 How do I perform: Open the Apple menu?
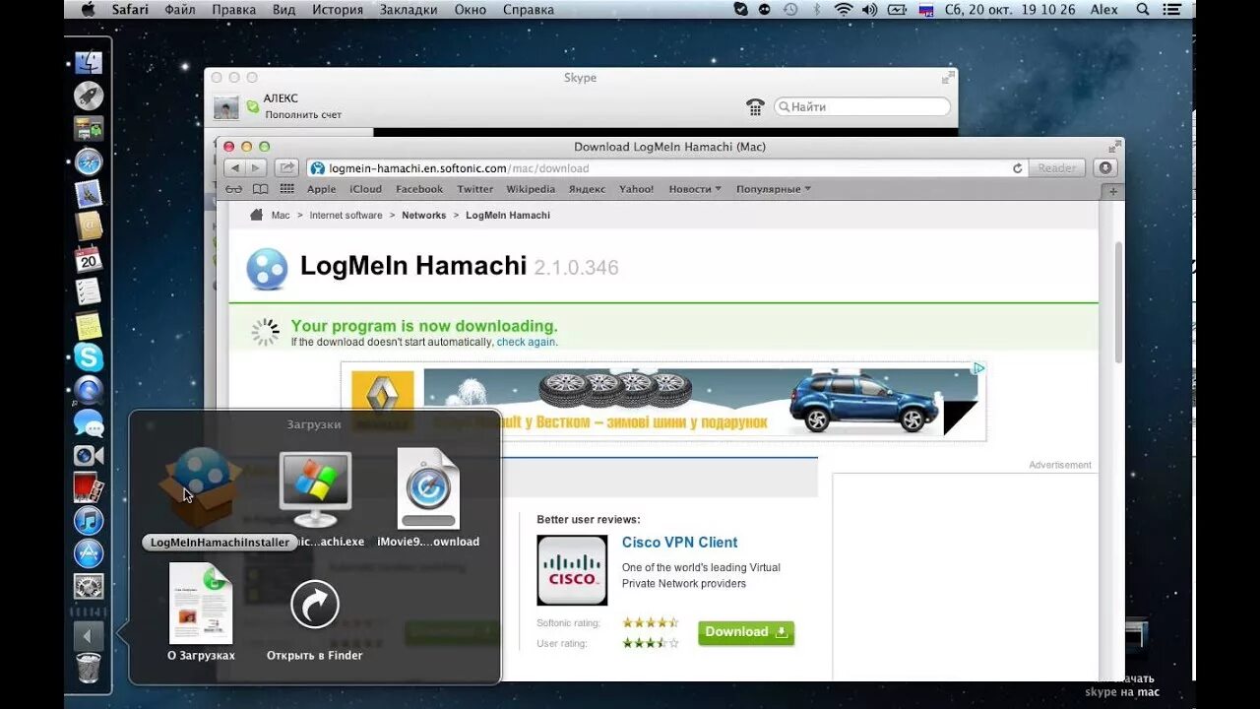88,9
